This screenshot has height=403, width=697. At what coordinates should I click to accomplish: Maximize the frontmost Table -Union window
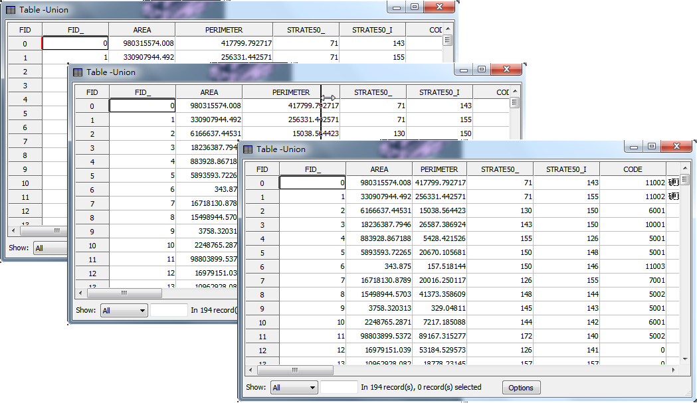(652, 147)
